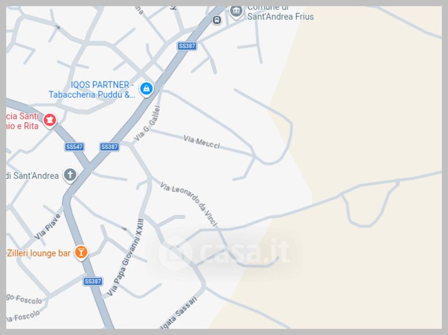Open the Zilleri lounge bar label
This screenshot has height=335, width=448.
(x=39, y=253)
